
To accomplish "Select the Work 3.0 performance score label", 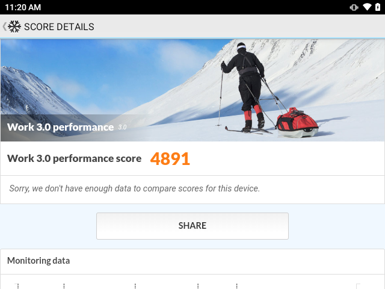I will [x=74, y=158].
